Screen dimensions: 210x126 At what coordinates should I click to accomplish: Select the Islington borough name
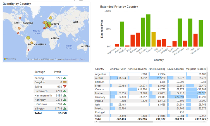click(x=40, y=109)
